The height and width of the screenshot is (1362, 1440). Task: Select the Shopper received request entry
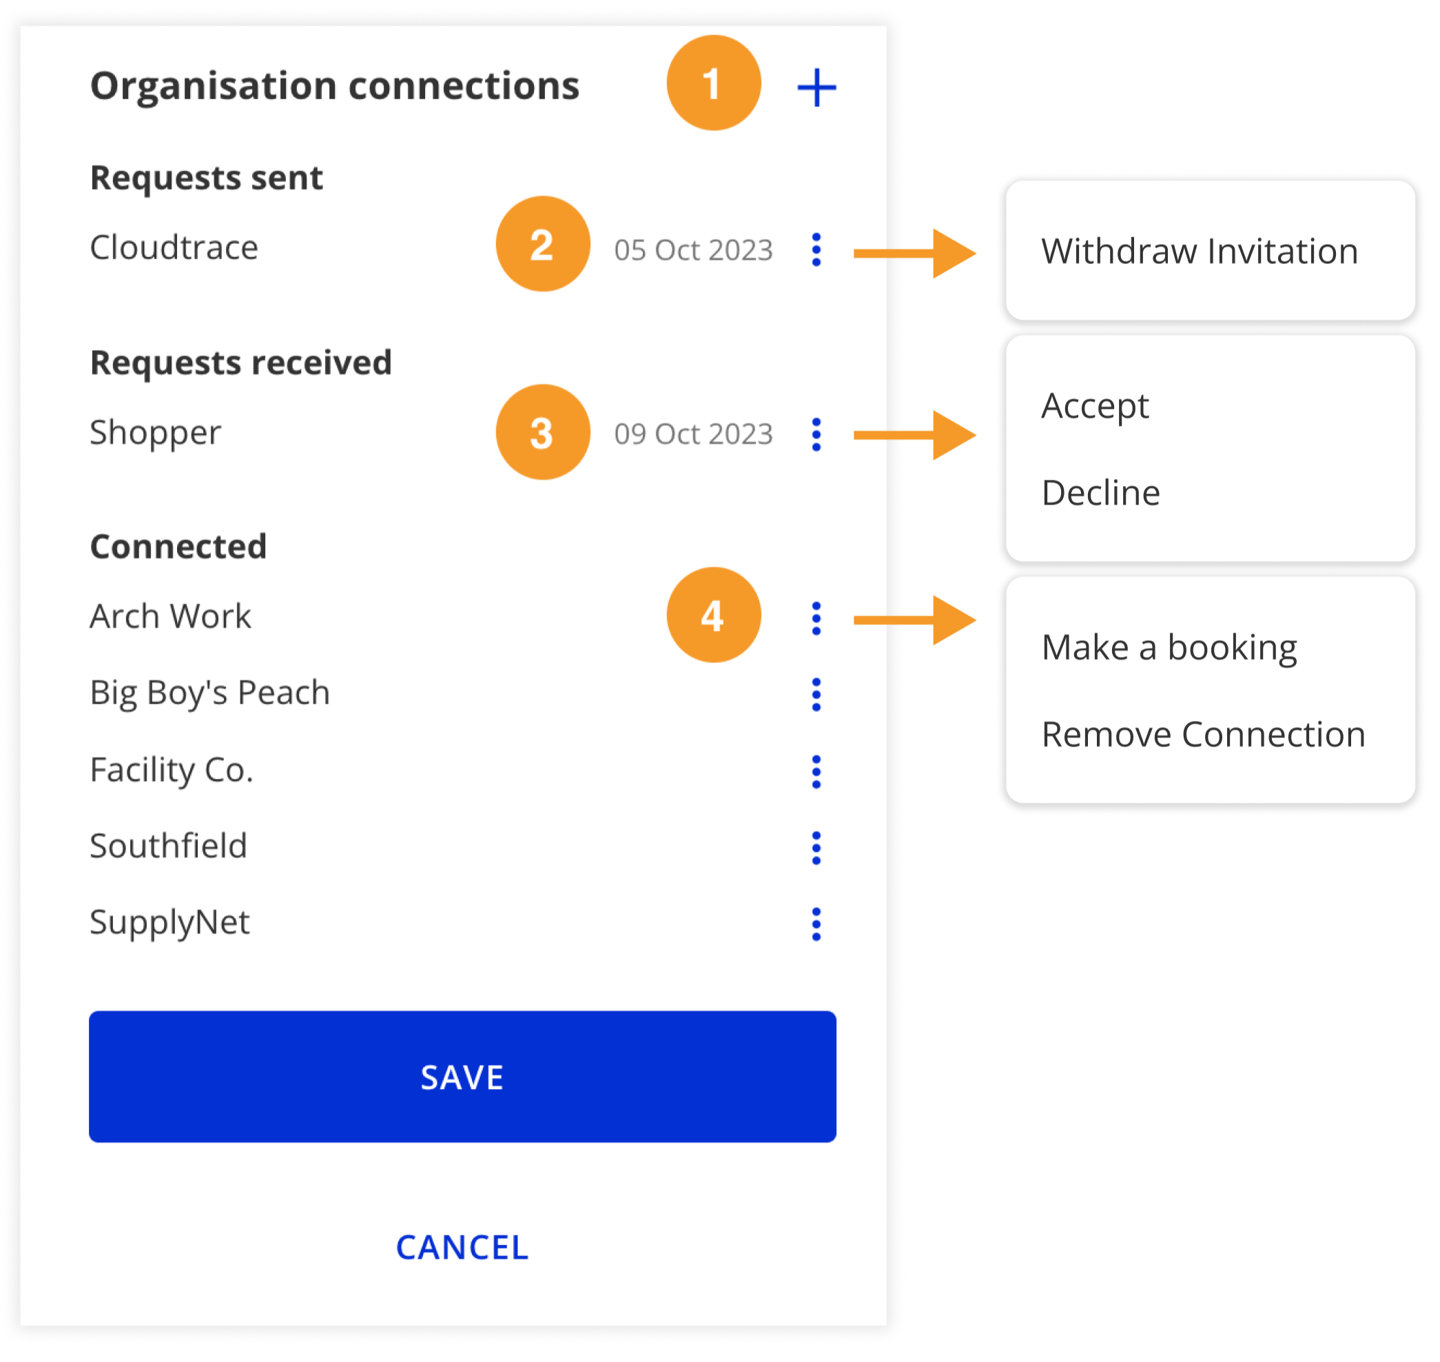click(x=154, y=433)
